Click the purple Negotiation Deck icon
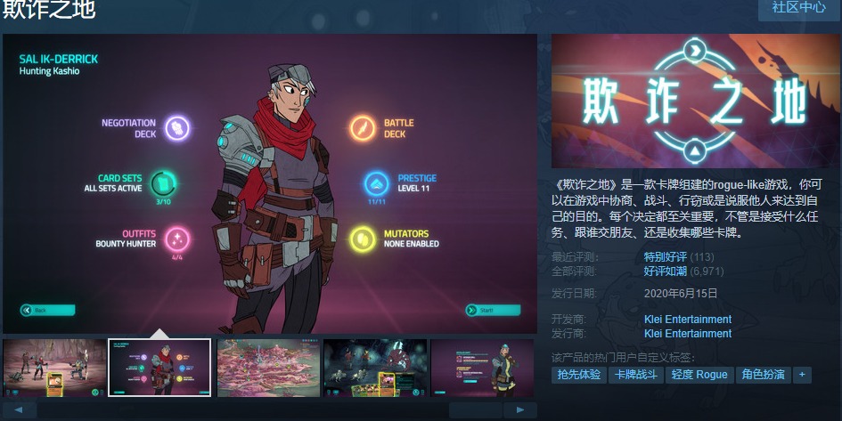The height and width of the screenshot is (421, 842). point(176,128)
